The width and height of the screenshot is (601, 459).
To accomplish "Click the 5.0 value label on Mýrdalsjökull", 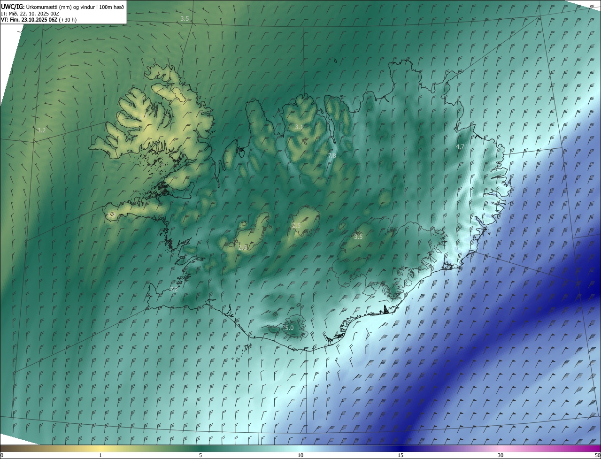I will [x=289, y=328].
